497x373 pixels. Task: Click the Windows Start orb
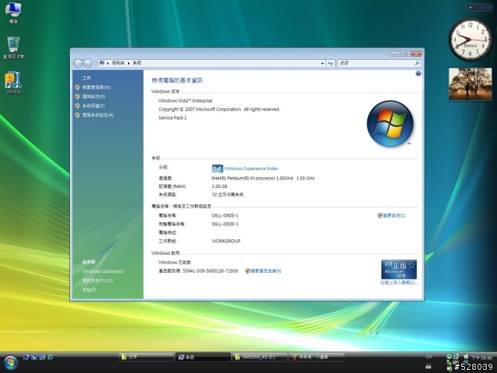pyautogui.click(x=10, y=363)
